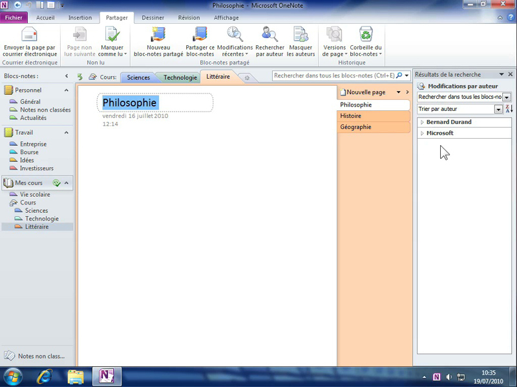Screen dimensions: 517x387
Task: Click Marquer comme lu icon
Action: click(112, 35)
